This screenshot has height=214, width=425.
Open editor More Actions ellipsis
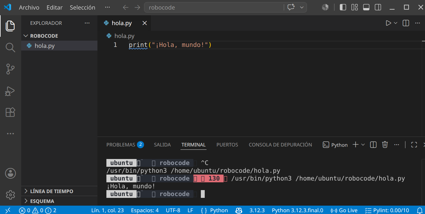pos(417,23)
